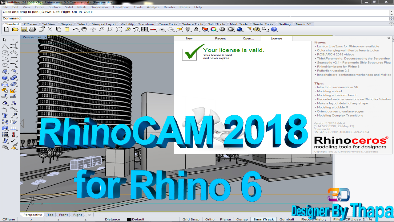Add a viewport tab with the plus icon

click(x=89, y=215)
